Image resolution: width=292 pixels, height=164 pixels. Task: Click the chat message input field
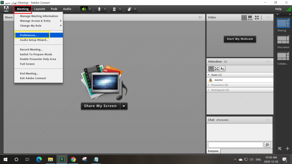click(235, 145)
